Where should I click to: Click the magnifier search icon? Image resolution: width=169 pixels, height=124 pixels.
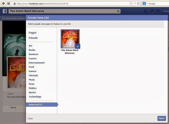tap(118, 11)
